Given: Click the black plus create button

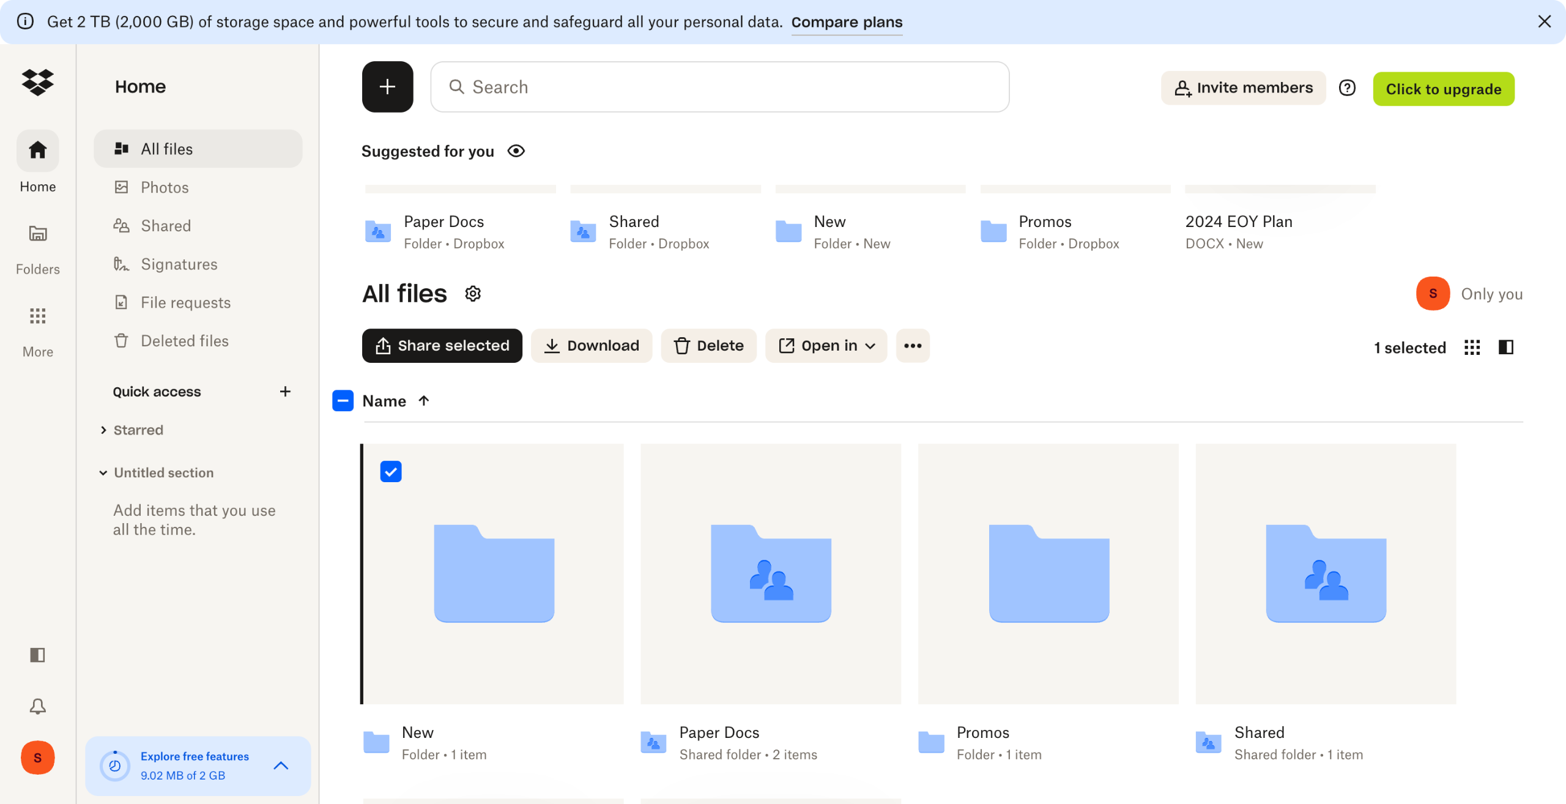Looking at the screenshot, I should tap(387, 87).
